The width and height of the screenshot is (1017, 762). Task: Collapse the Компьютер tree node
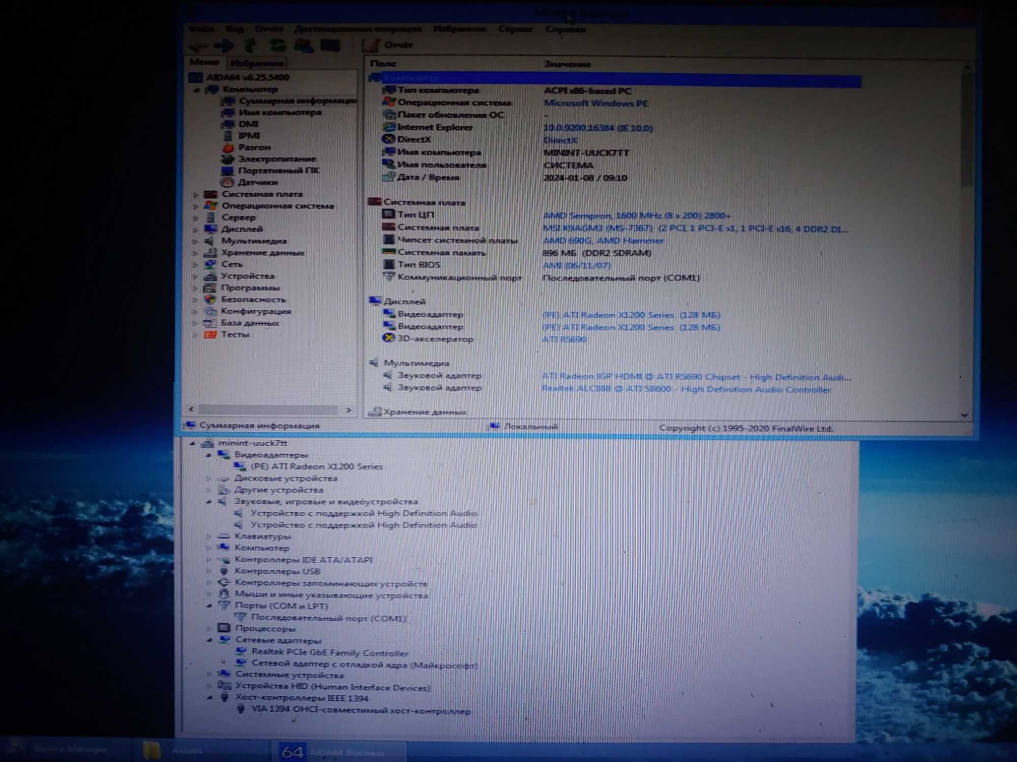(196, 90)
